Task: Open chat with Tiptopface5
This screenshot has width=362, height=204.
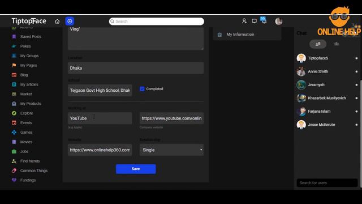Action: (x=327, y=58)
